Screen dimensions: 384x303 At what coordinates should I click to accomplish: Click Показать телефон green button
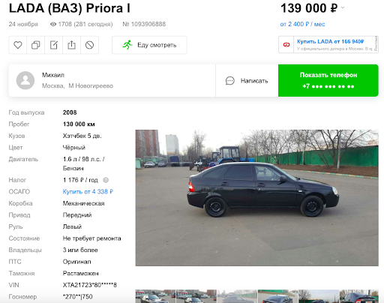point(328,80)
